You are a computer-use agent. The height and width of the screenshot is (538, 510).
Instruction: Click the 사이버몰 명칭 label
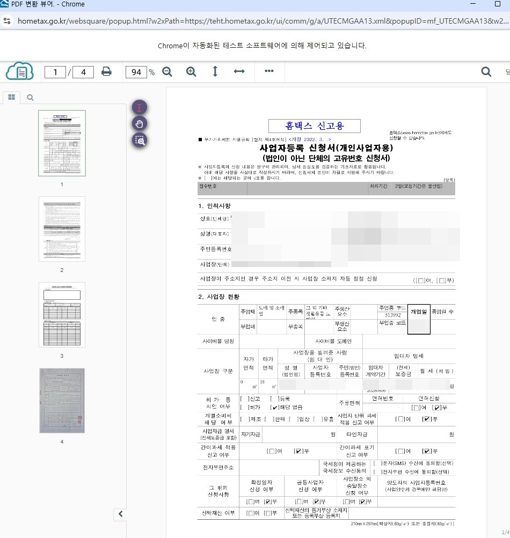pos(218,341)
